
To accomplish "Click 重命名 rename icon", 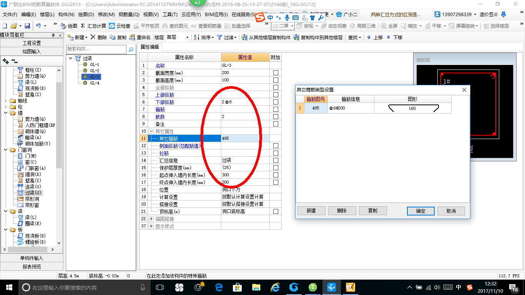I will 140,37.
